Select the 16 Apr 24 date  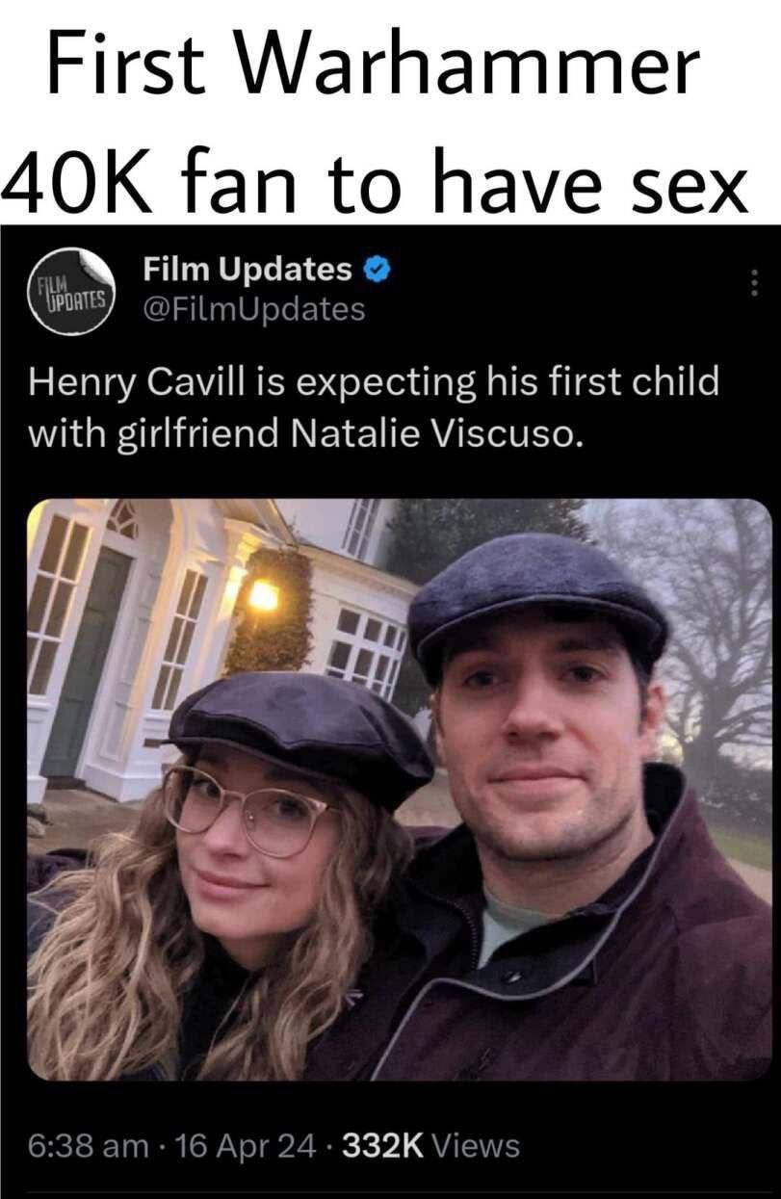[x=241, y=1145]
